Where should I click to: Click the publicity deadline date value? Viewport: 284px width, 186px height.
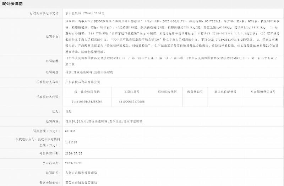click(74, 163)
